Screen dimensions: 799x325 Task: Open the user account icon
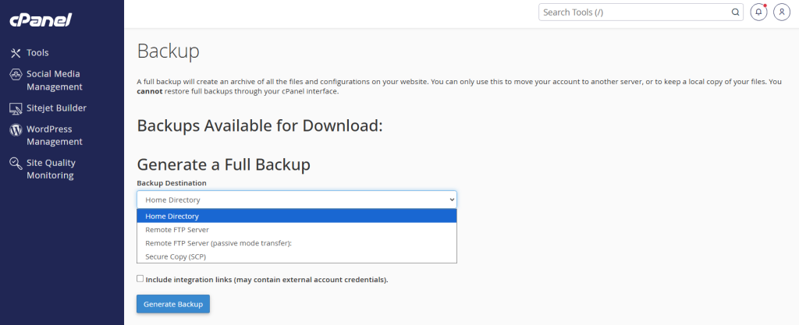click(x=781, y=12)
